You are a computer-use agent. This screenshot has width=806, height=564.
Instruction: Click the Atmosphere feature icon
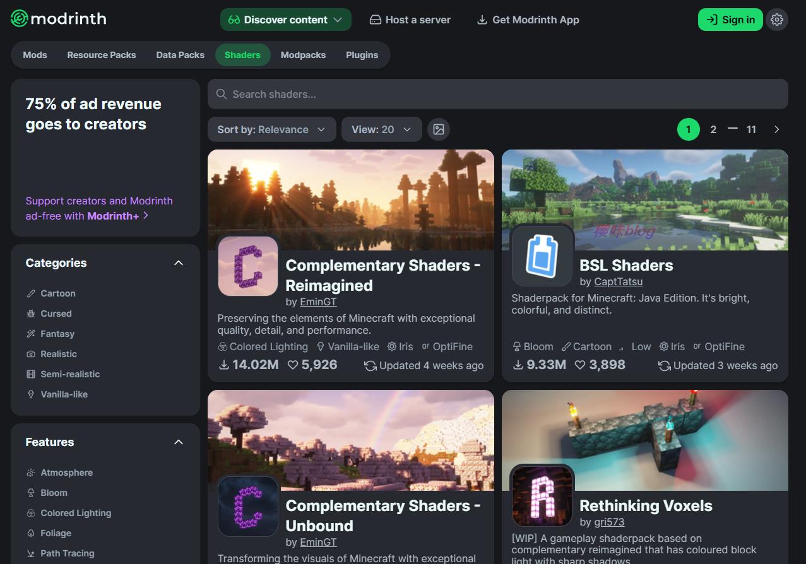coord(31,473)
